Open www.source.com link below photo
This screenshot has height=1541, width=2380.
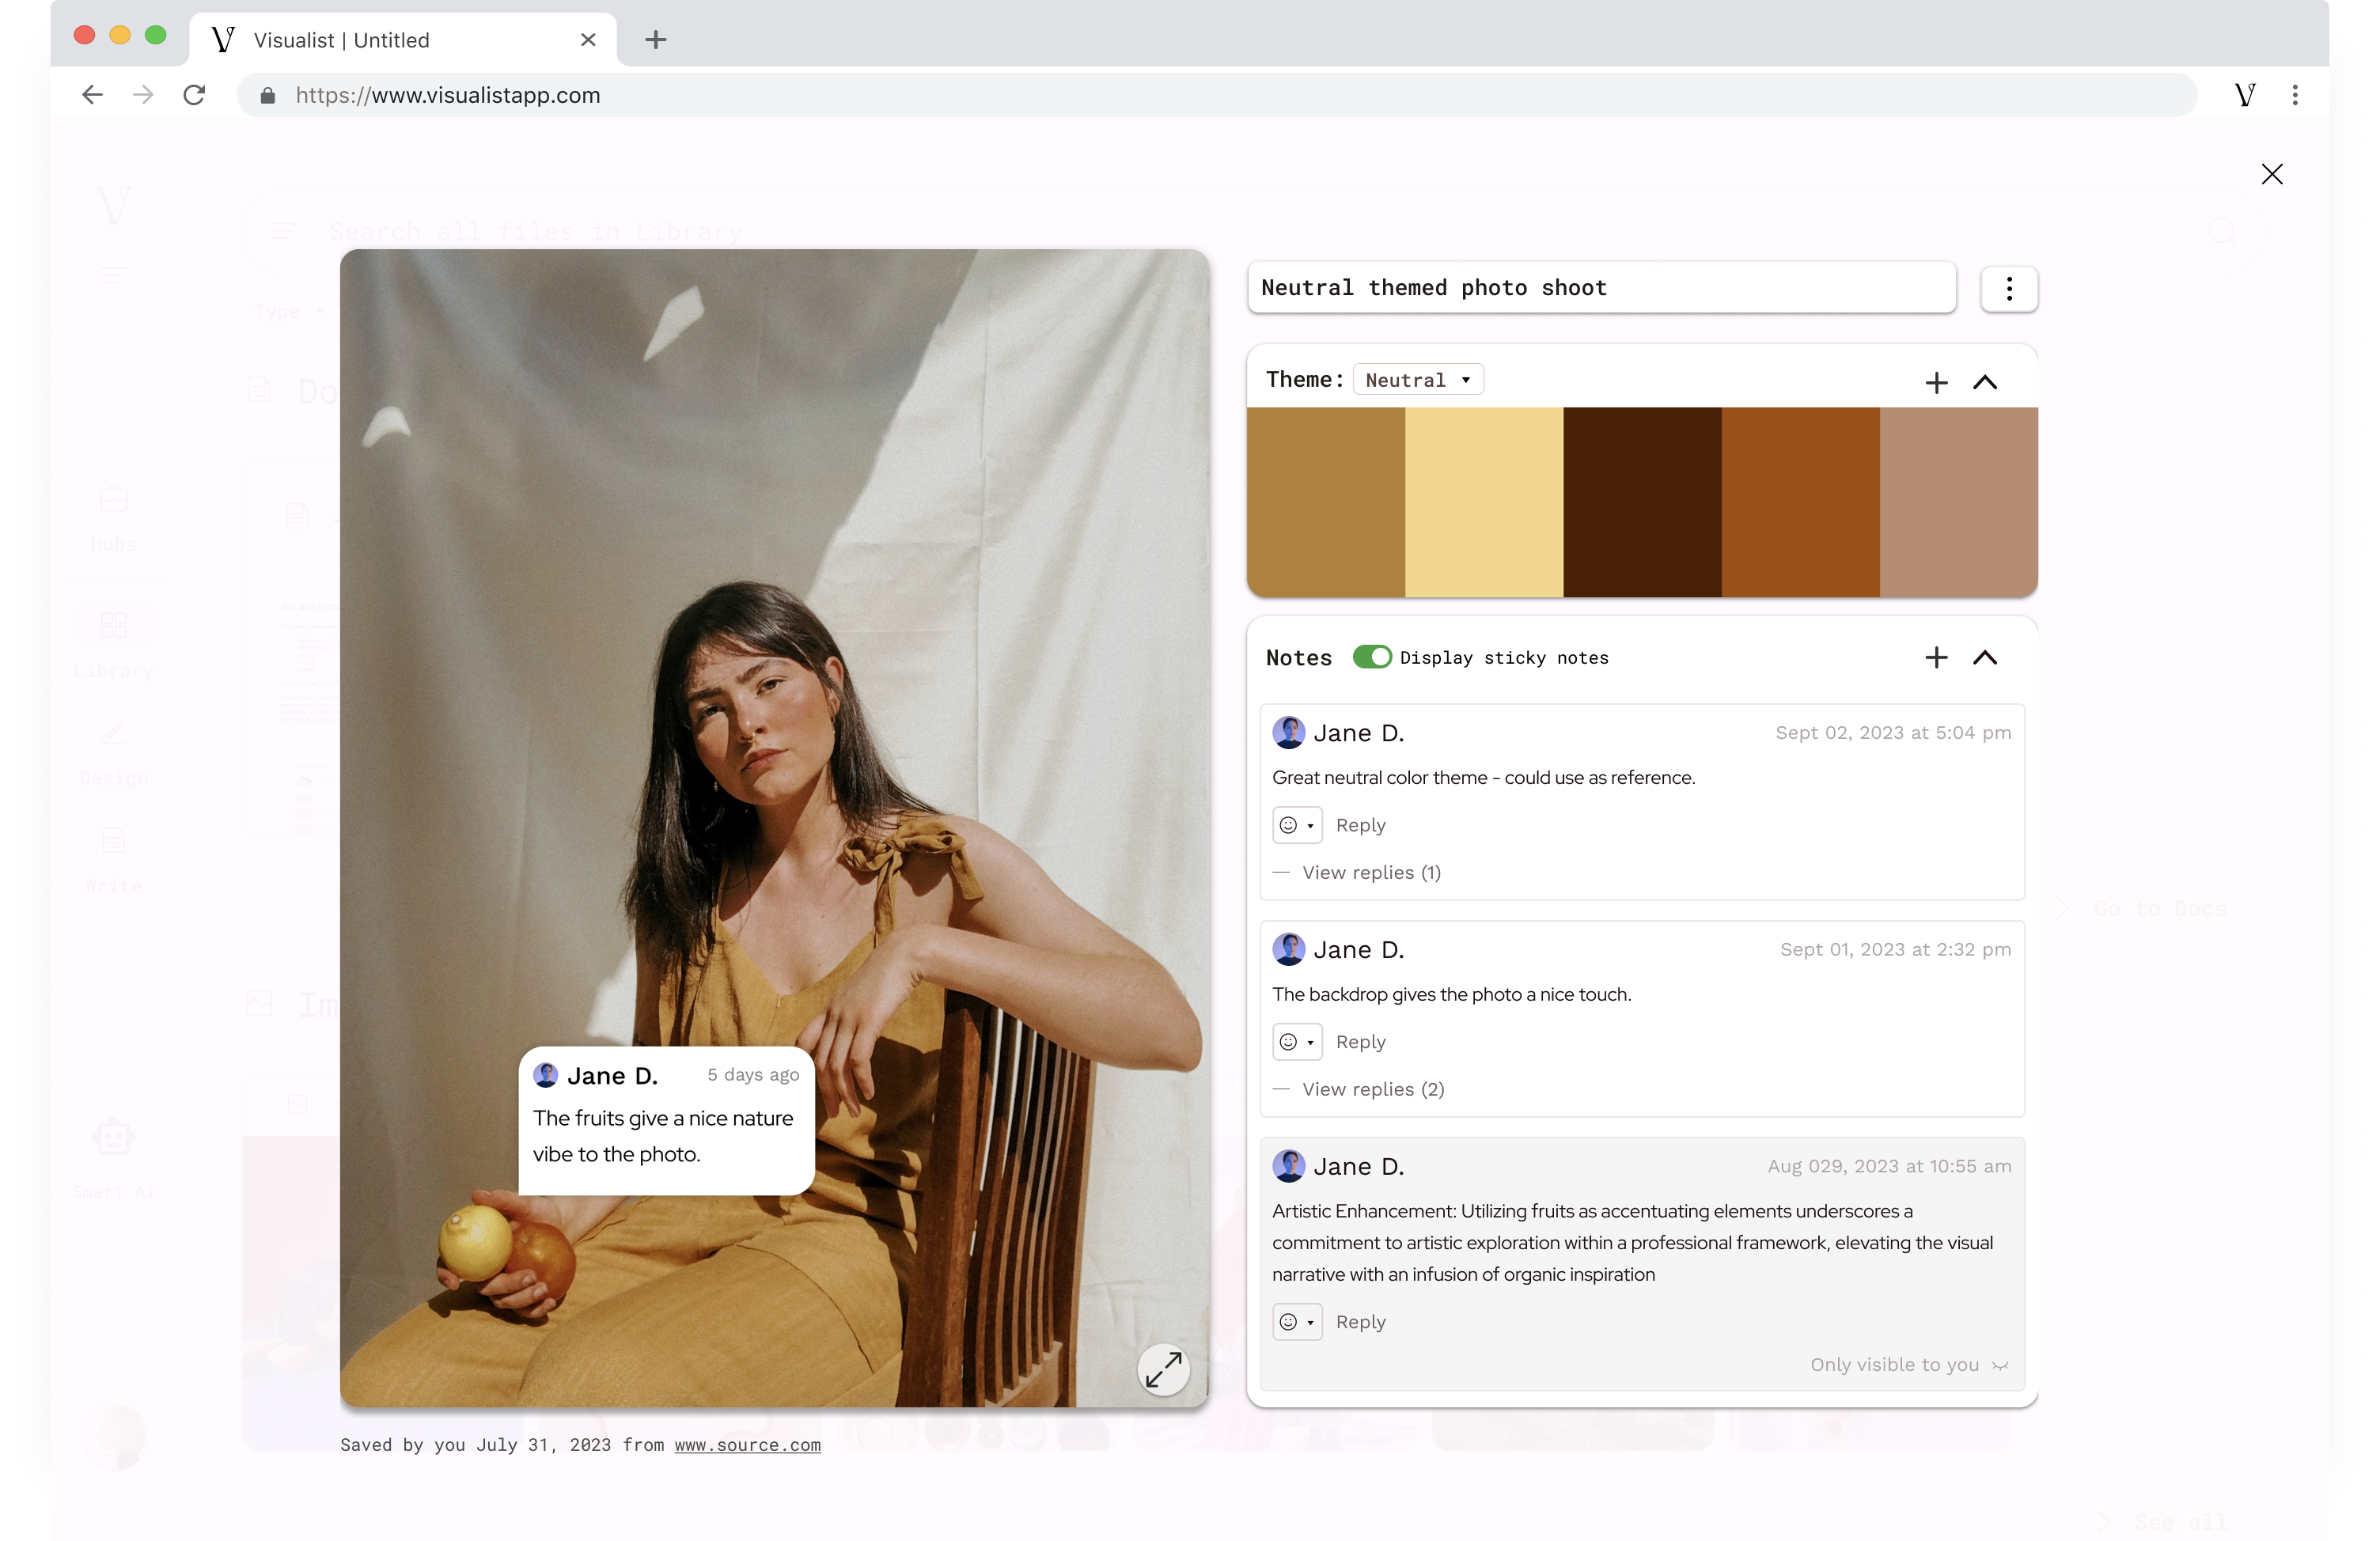pyautogui.click(x=747, y=1445)
